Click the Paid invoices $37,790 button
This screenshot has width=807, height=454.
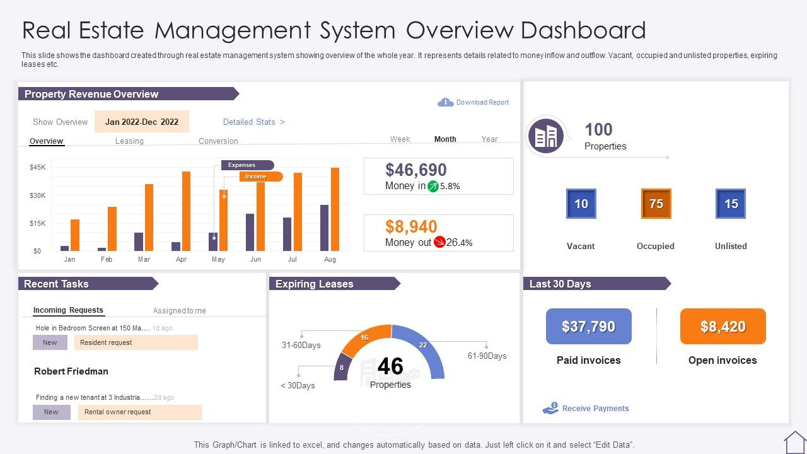click(x=588, y=327)
